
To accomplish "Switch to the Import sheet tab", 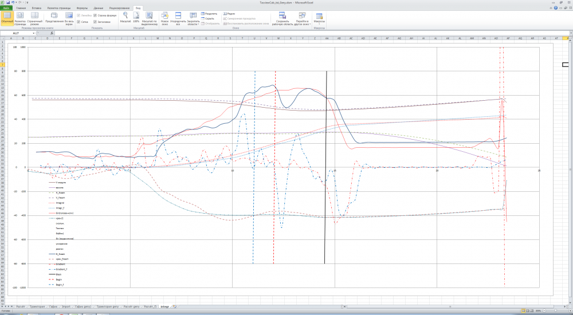I will [66, 306].
